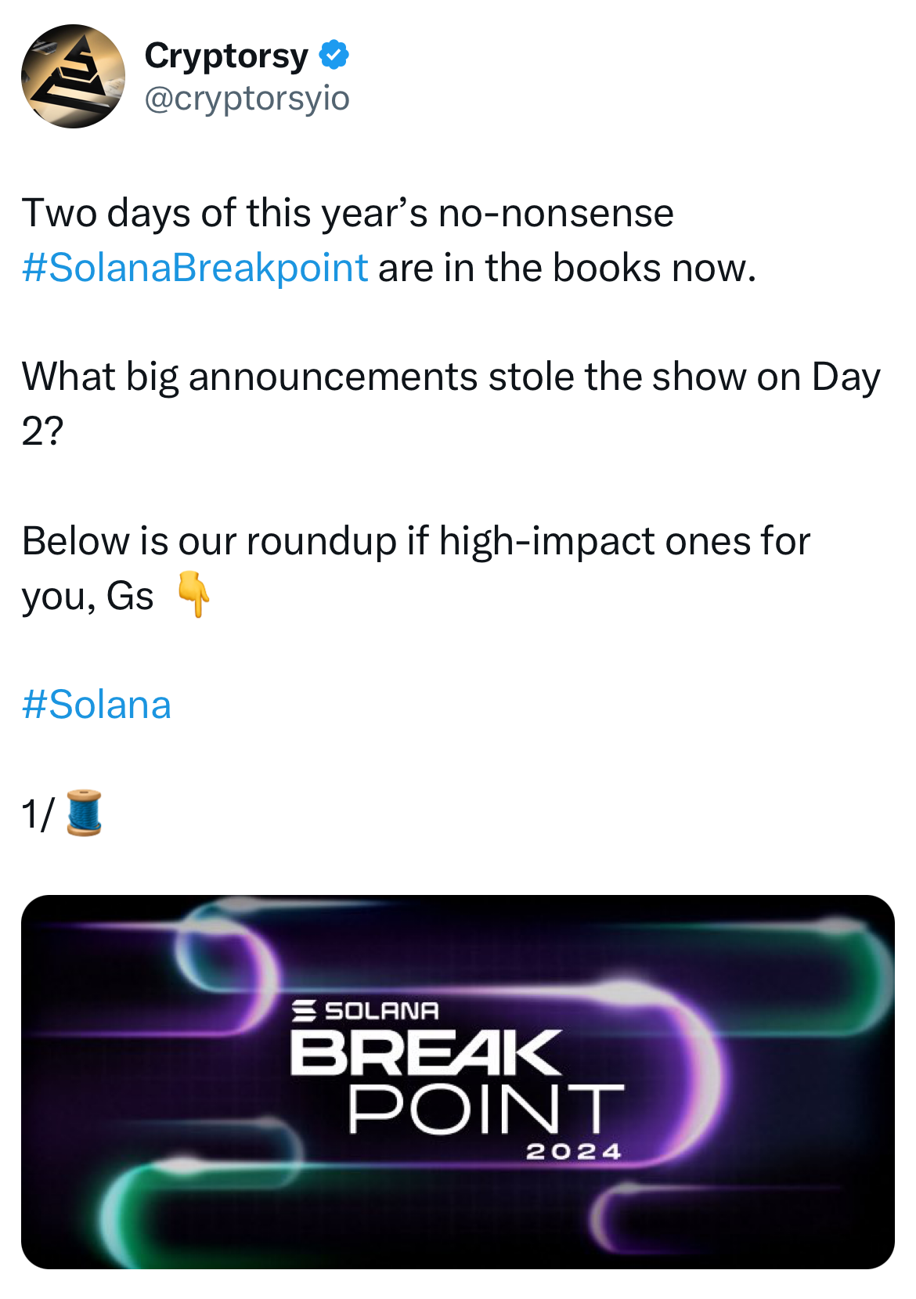Click the "1/" thread counter text
The height and width of the screenshot is (1299, 916).
pyautogui.click(x=38, y=814)
